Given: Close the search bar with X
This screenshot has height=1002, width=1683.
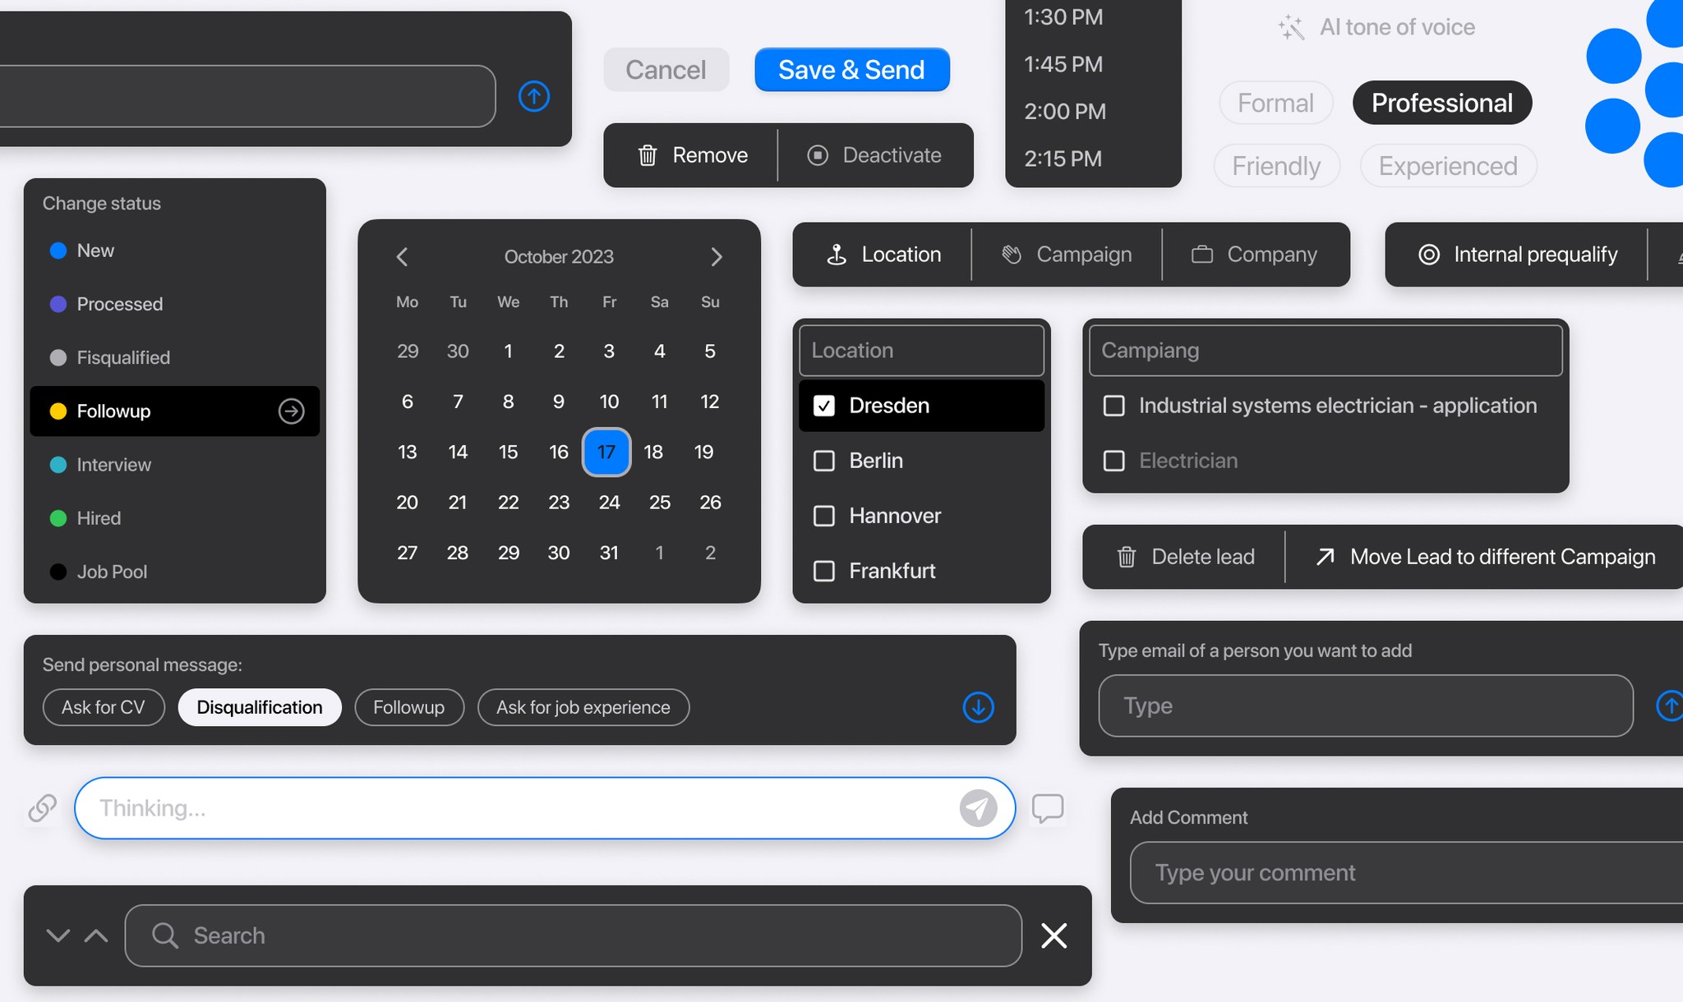Looking at the screenshot, I should click(x=1054, y=935).
